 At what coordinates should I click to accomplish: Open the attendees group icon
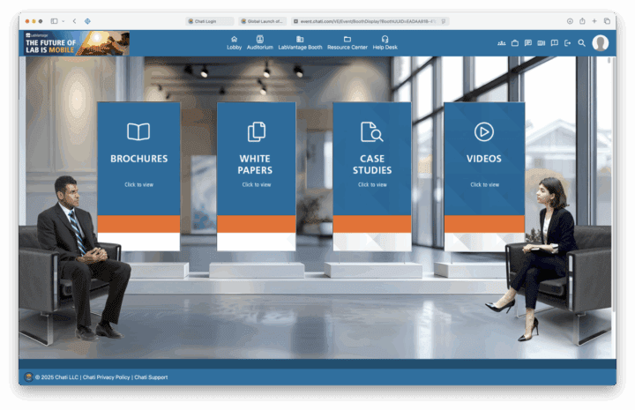(502, 42)
